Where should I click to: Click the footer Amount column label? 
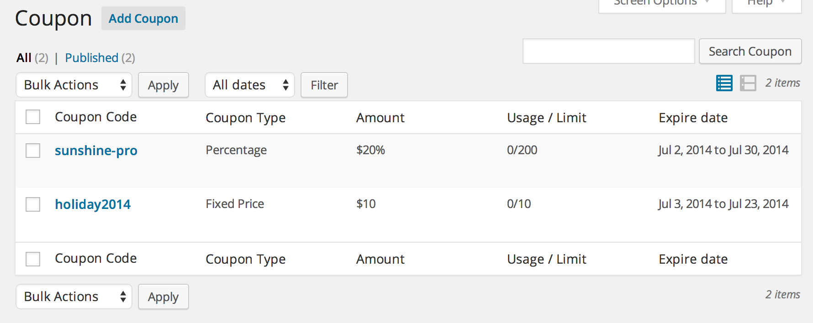point(380,259)
